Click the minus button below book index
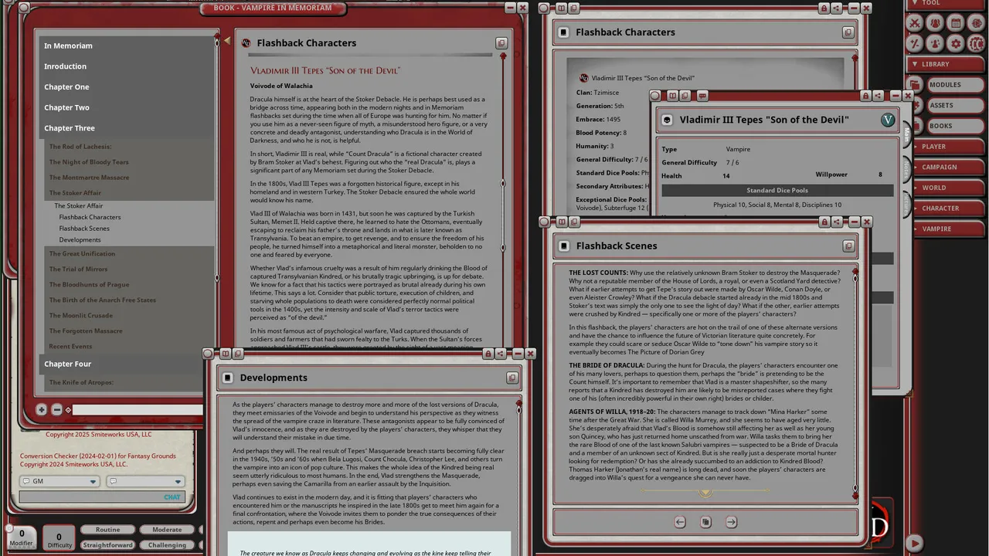The width and height of the screenshot is (989, 556). (56, 409)
